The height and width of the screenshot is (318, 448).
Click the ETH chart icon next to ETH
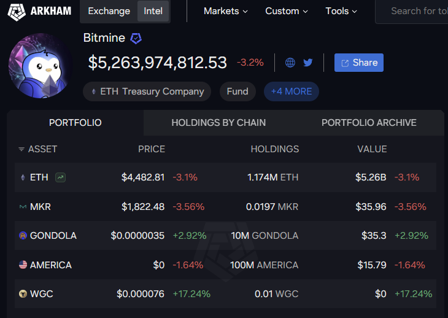point(60,177)
